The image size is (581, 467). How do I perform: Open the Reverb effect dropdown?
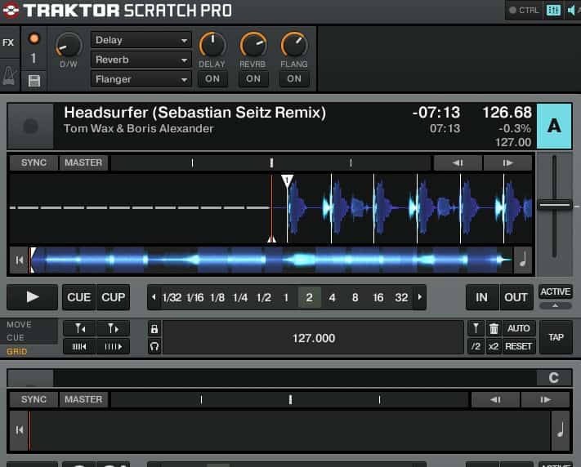[x=141, y=60]
